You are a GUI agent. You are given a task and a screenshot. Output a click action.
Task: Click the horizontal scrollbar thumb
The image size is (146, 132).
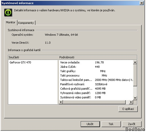tap(94, 102)
